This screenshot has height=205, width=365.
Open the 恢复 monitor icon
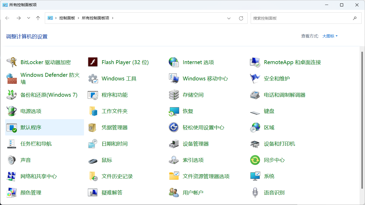174,111
